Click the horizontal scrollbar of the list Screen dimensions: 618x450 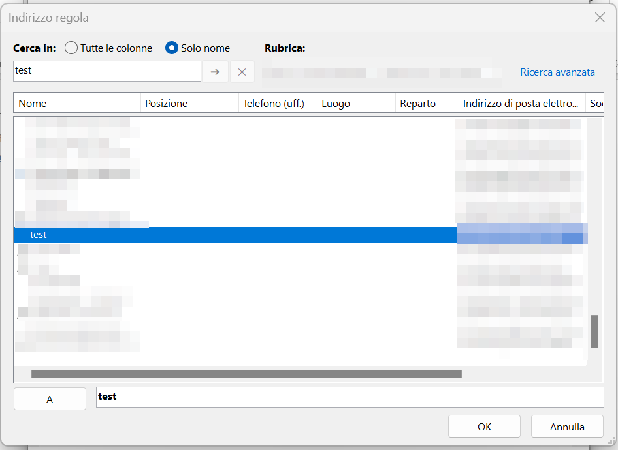246,374
